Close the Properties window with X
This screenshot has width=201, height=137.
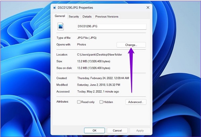pos(148,8)
